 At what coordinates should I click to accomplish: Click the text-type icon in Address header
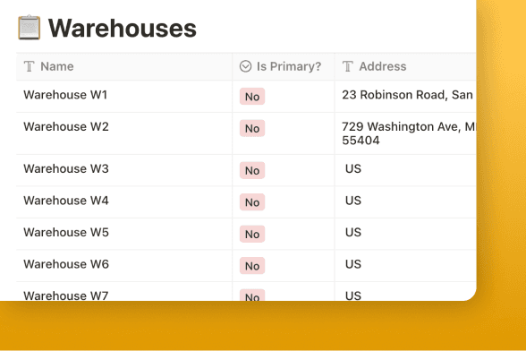coord(348,66)
